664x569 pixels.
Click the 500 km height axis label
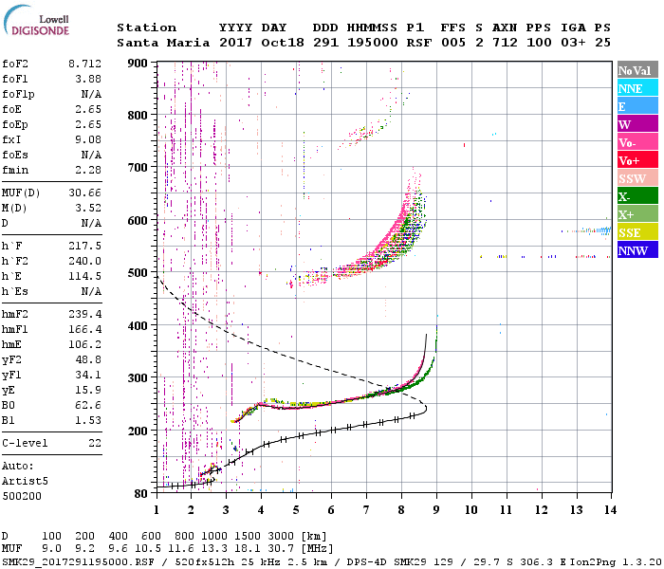click(138, 273)
